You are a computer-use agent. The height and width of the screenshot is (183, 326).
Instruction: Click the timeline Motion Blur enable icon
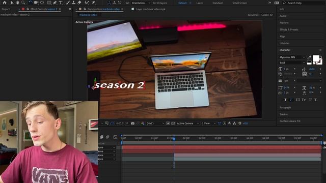point(107,137)
